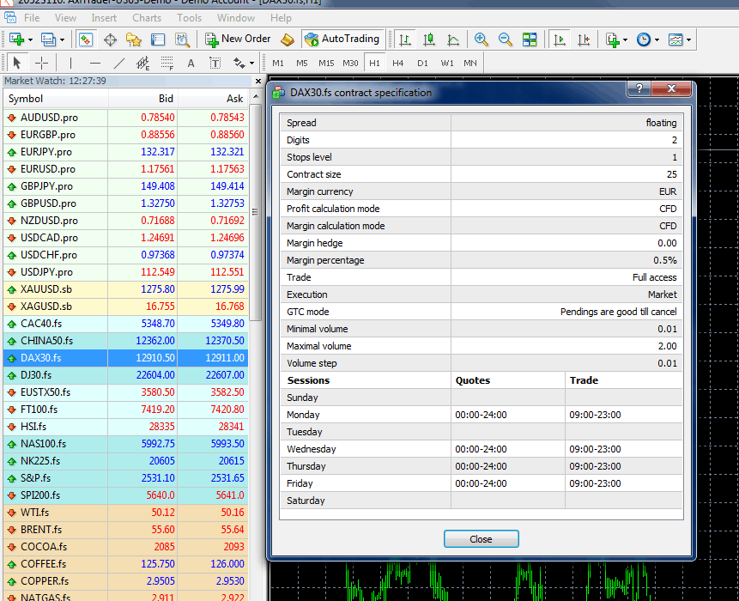Screen dimensions: 739x601
Task: Expand the Templates dropdown arrow
Action: 689,40
